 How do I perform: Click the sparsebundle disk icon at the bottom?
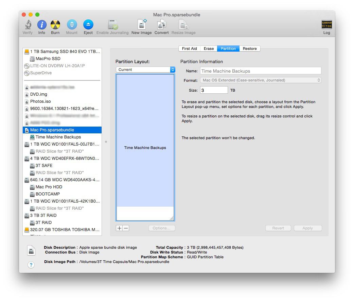[x=31, y=250]
